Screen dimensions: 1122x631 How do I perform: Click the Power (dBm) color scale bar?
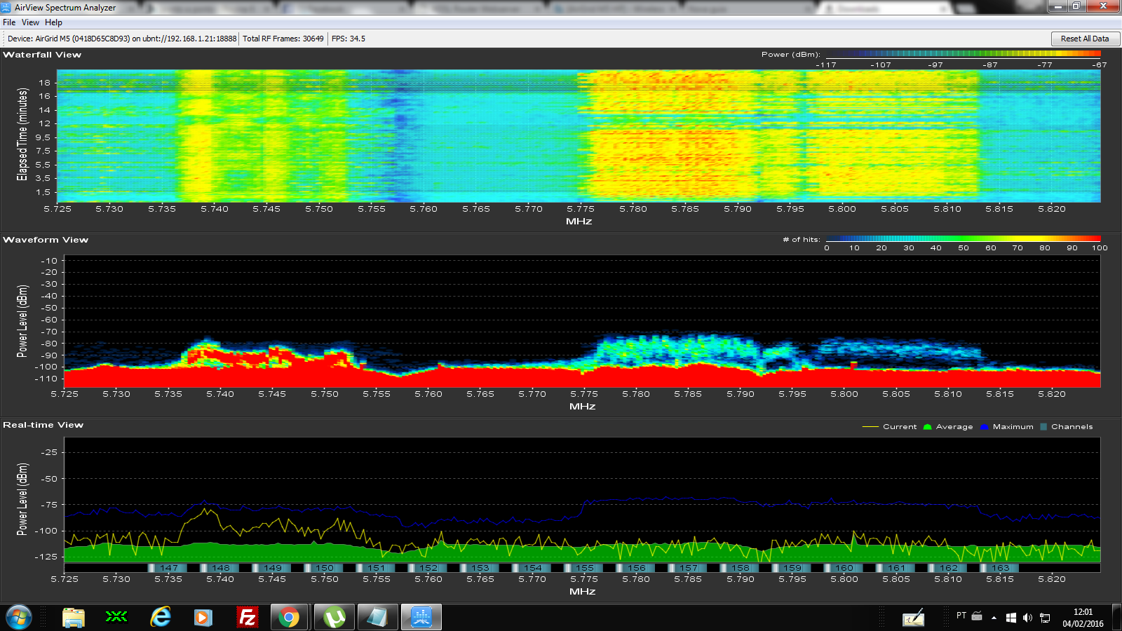963,54
